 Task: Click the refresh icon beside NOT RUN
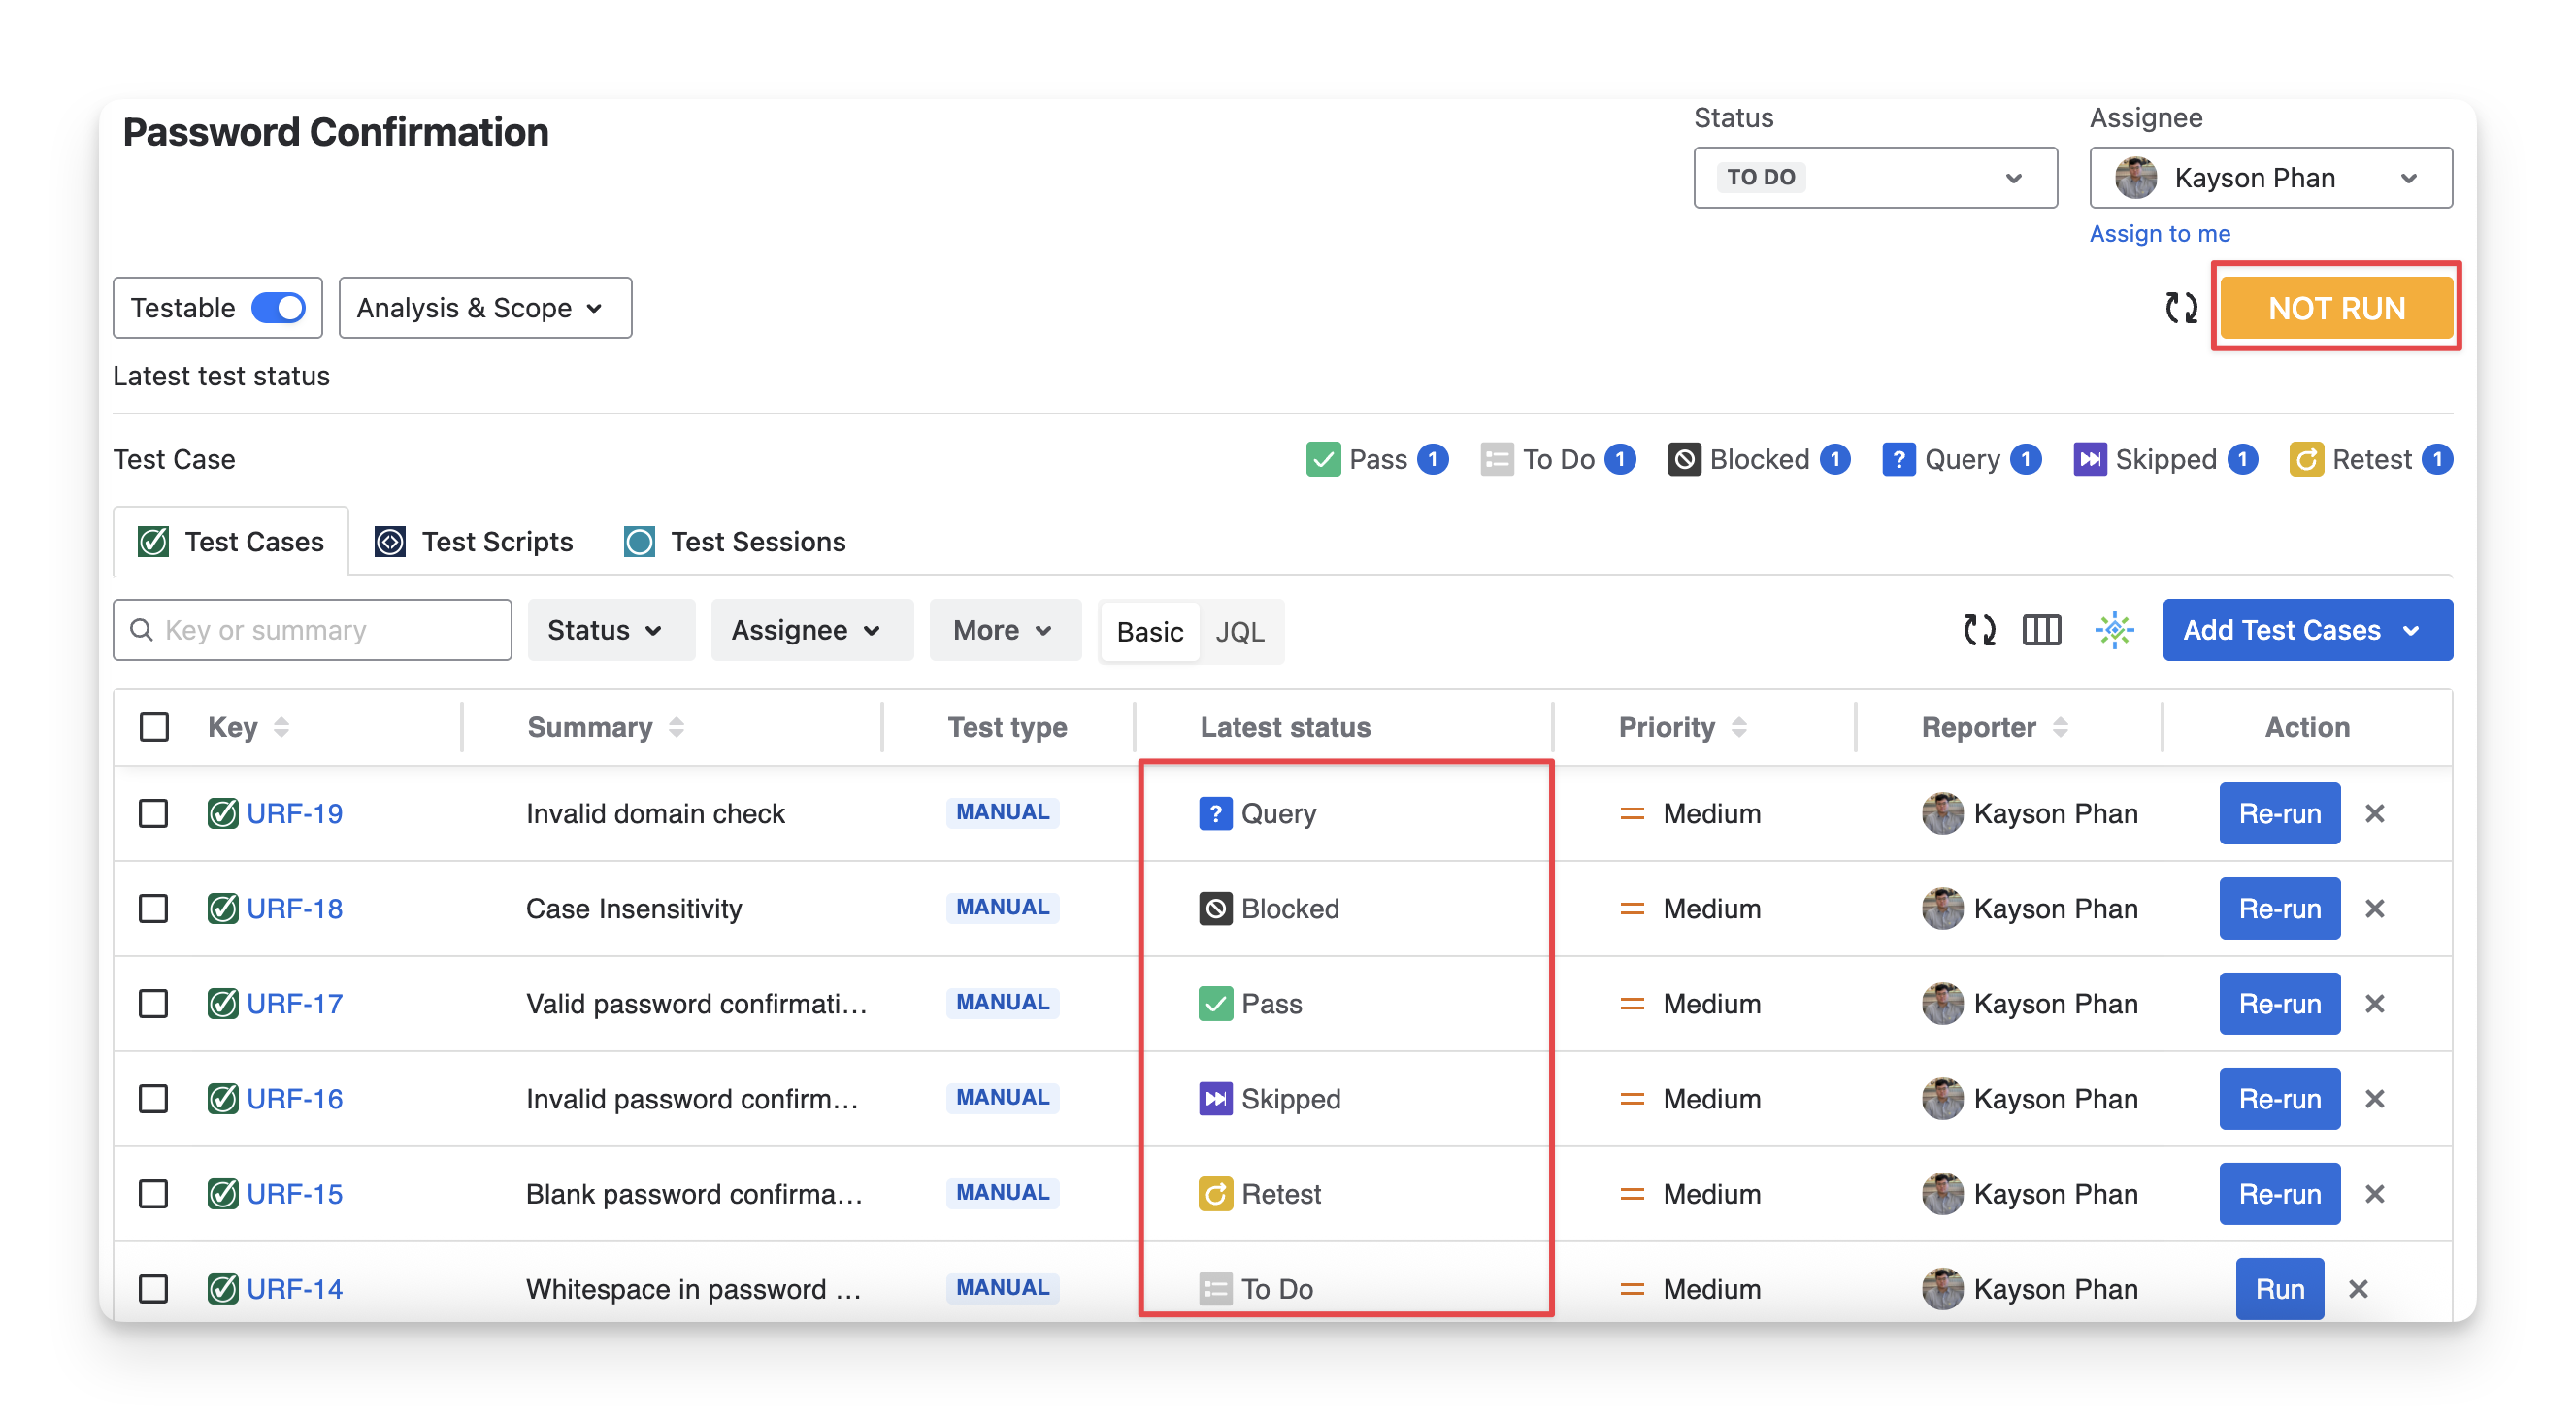(x=2180, y=307)
